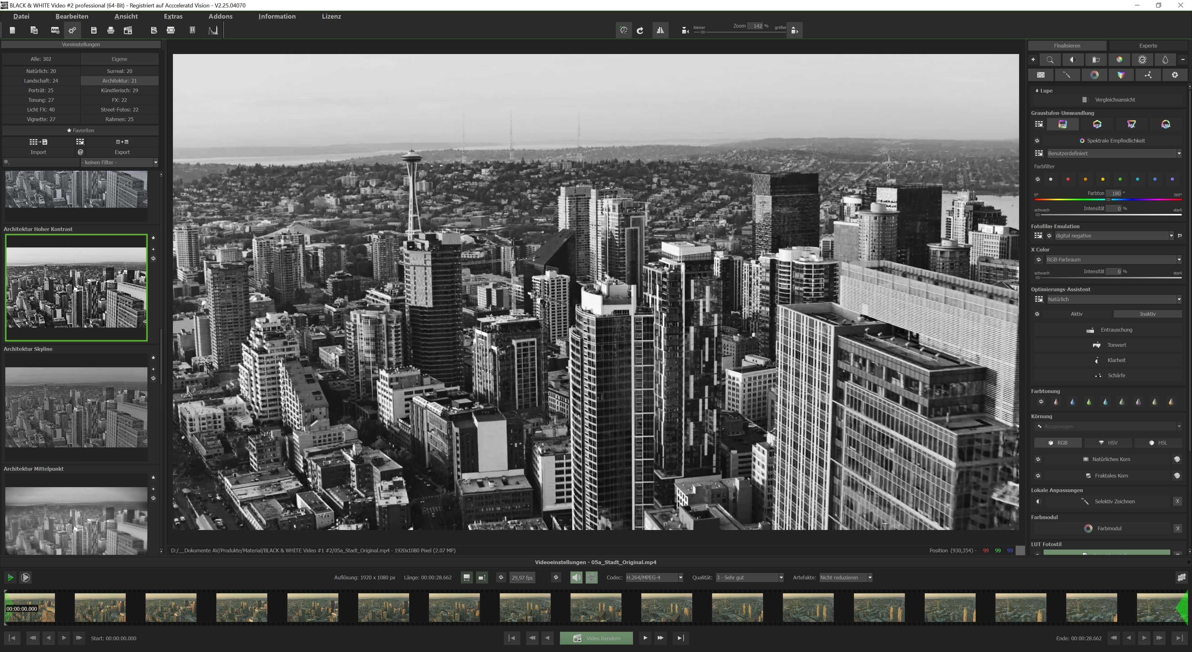Select LUMA grayscale conversion mode

1166,124
